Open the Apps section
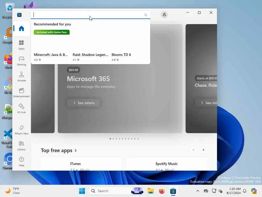The height and width of the screenshot is (197, 262). 21,45
